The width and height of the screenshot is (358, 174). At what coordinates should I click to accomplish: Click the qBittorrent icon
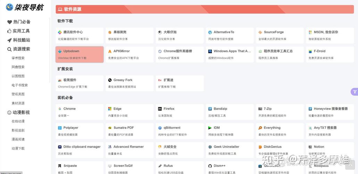point(160,128)
